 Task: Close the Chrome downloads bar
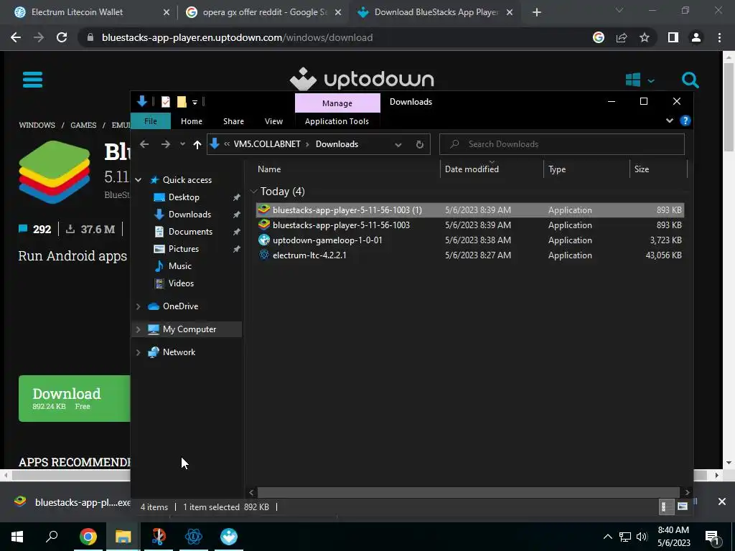[722, 501]
